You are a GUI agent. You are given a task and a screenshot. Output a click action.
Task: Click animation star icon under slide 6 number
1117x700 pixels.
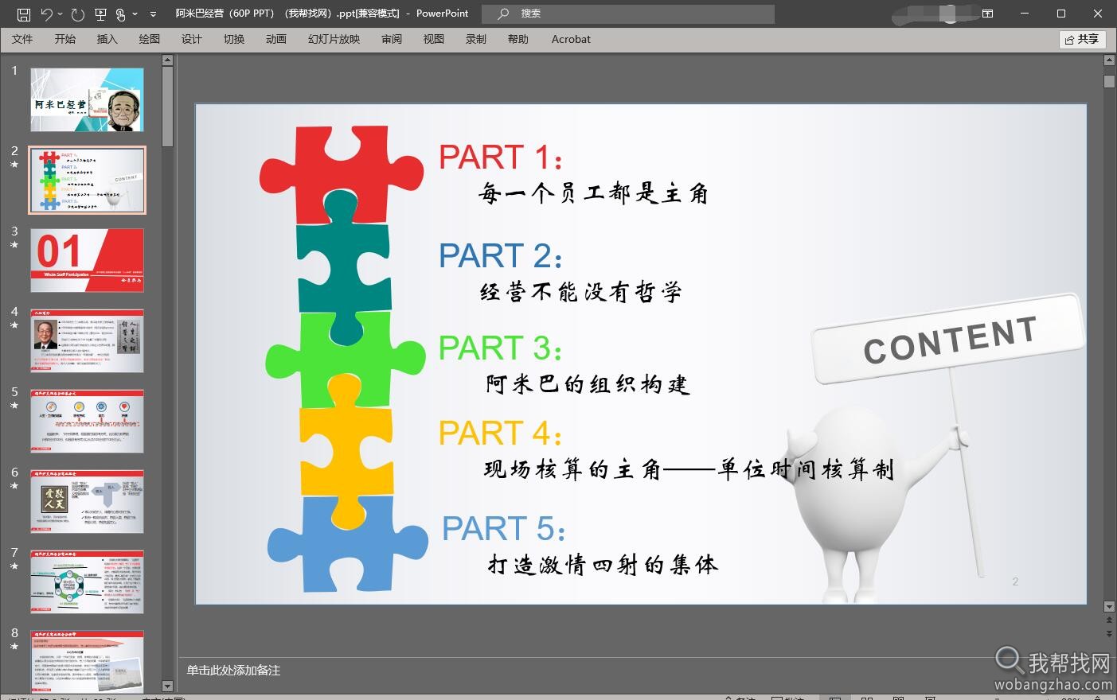coord(14,486)
